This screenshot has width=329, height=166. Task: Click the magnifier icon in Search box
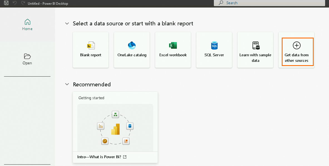coord(221,3)
